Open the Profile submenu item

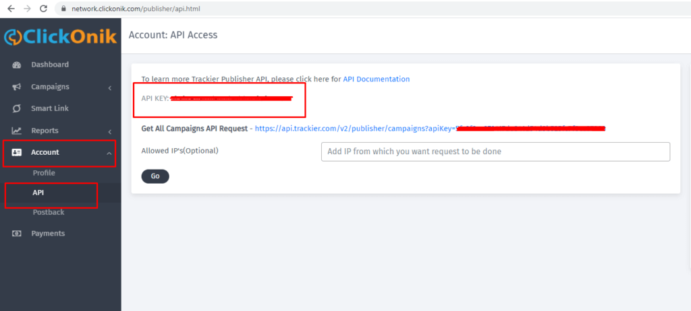[x=44, y=173]
